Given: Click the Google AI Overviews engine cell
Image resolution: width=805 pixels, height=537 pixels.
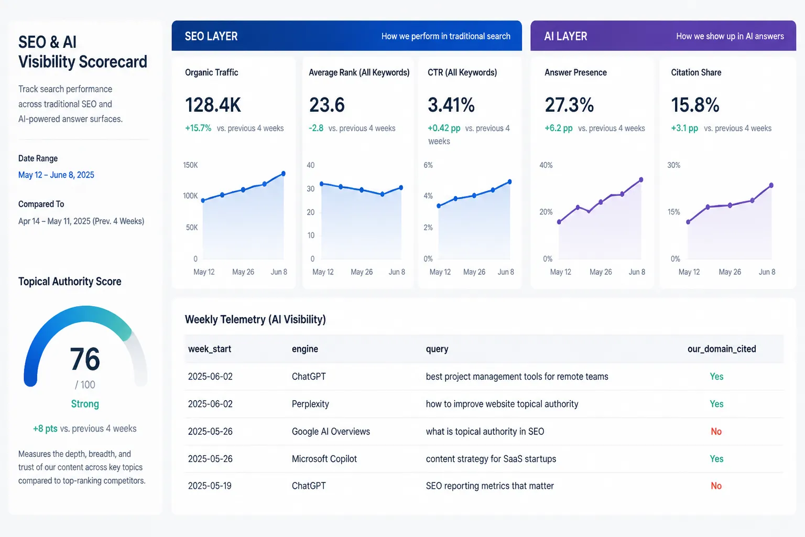Looking at the screenshot, I should [331, 432].
